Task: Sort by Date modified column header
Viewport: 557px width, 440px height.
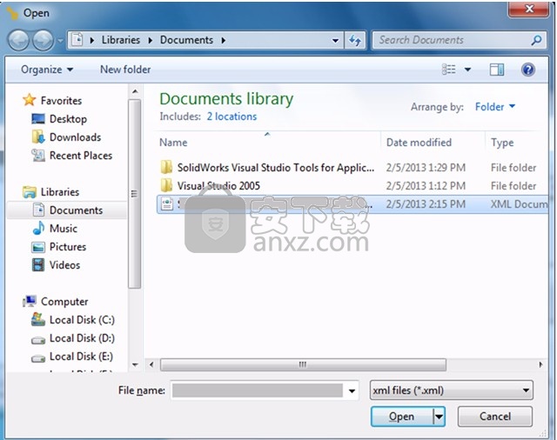Action: tap(419, 143)
